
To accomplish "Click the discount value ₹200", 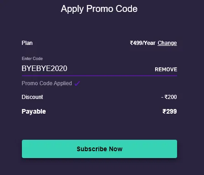I will [171, 97].
